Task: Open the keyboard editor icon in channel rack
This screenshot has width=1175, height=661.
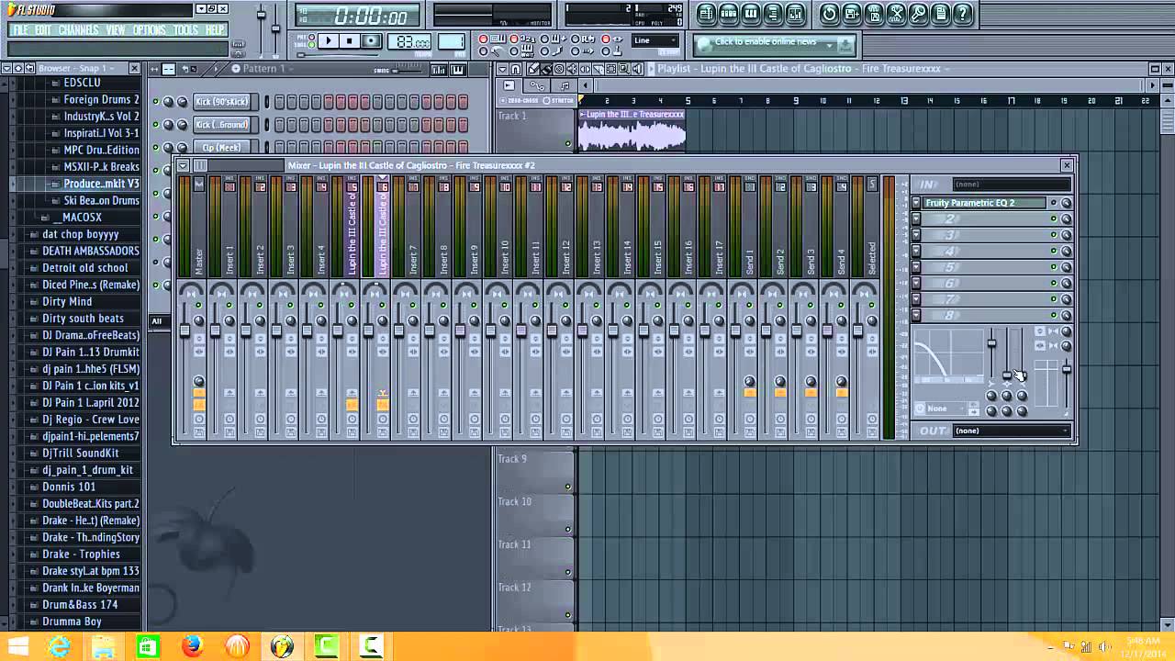Action: point(457,70)
